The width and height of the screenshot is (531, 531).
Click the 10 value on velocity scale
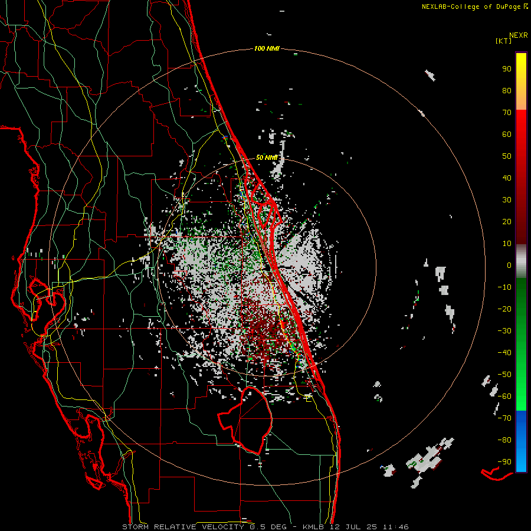pos(507,244)
